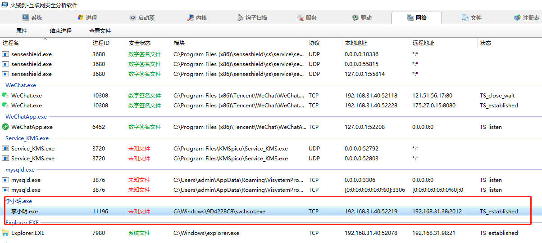This screenshot has height=243, width=542.
Task: Select the 李小明.exe process row
Action: click(271, 211)
